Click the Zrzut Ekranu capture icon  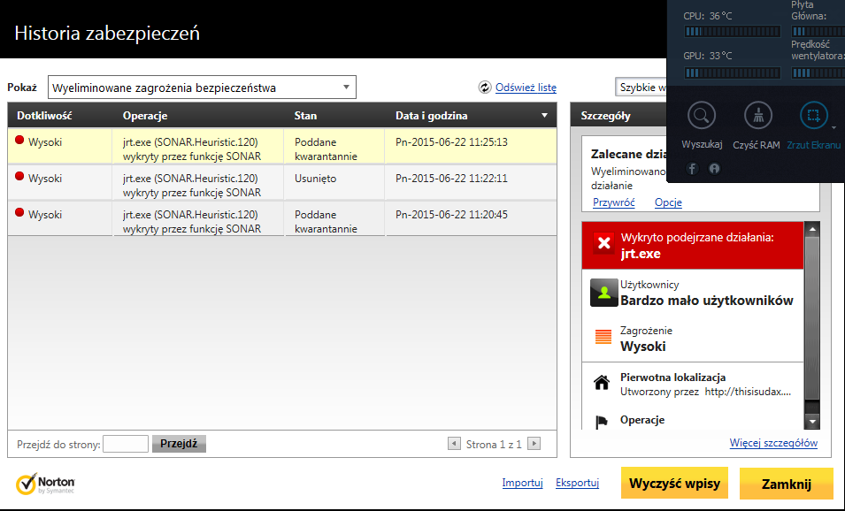click(x=813, y=116)
